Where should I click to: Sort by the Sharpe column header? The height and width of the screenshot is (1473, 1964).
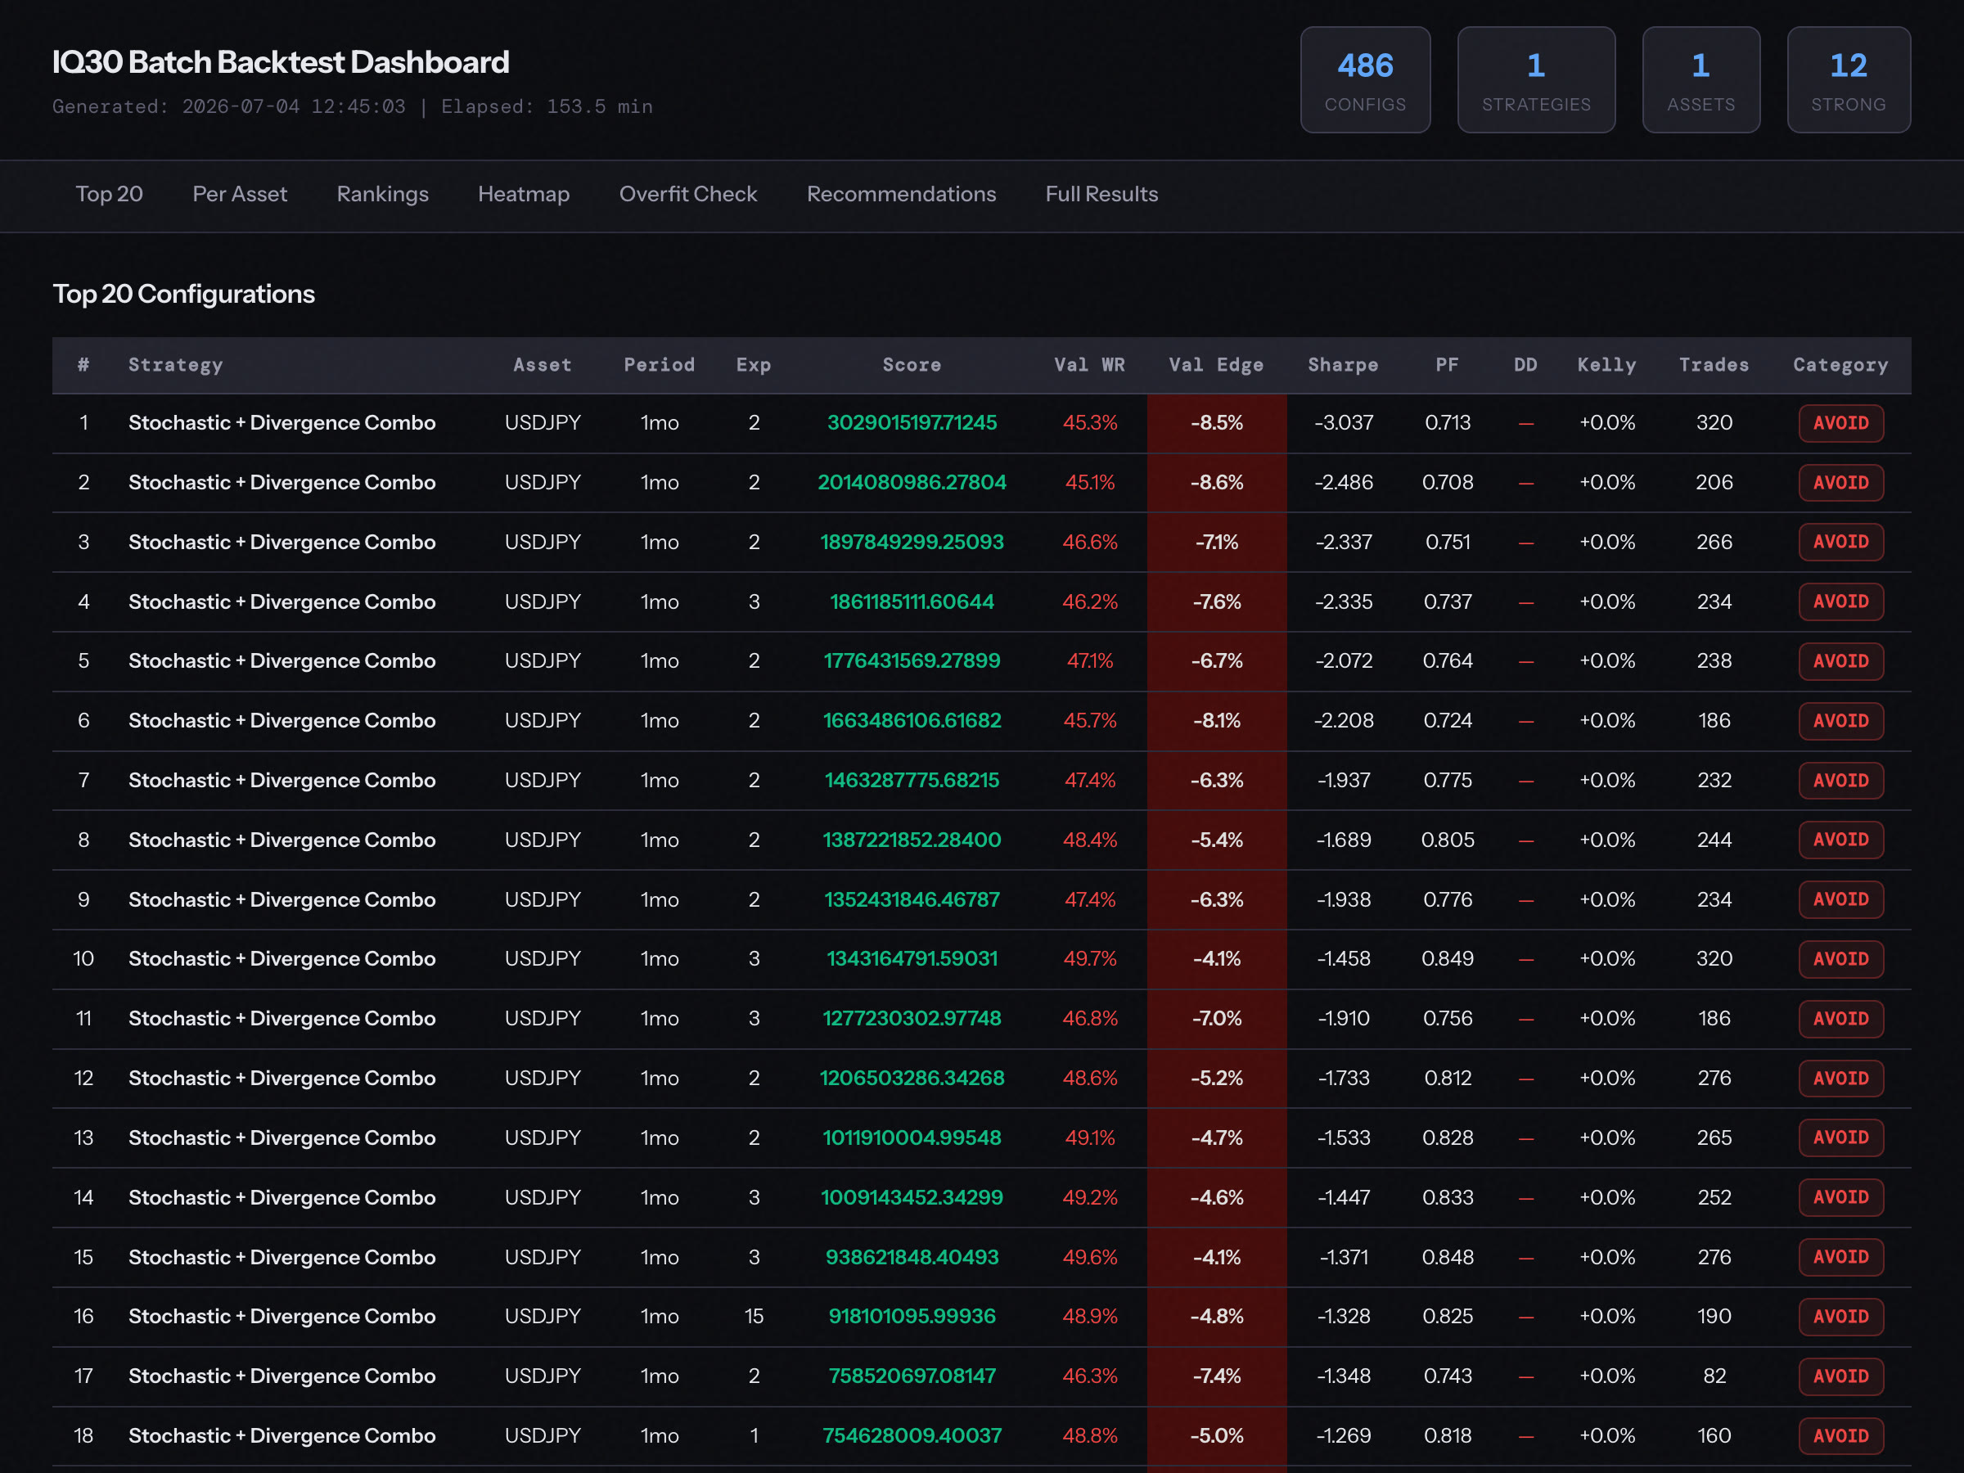tap(1344, 365)
